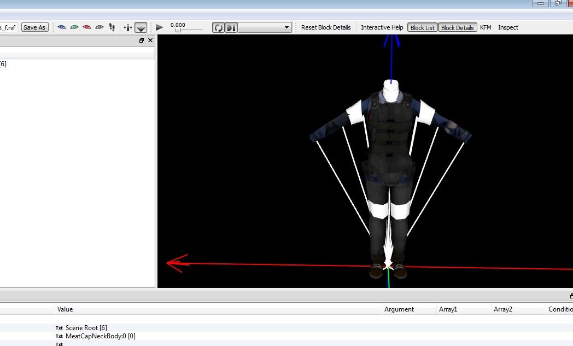Image resolution: width=573 pixels, height=346 pixels.
Task: Click the Save As button
Action: tap(34, 27)
